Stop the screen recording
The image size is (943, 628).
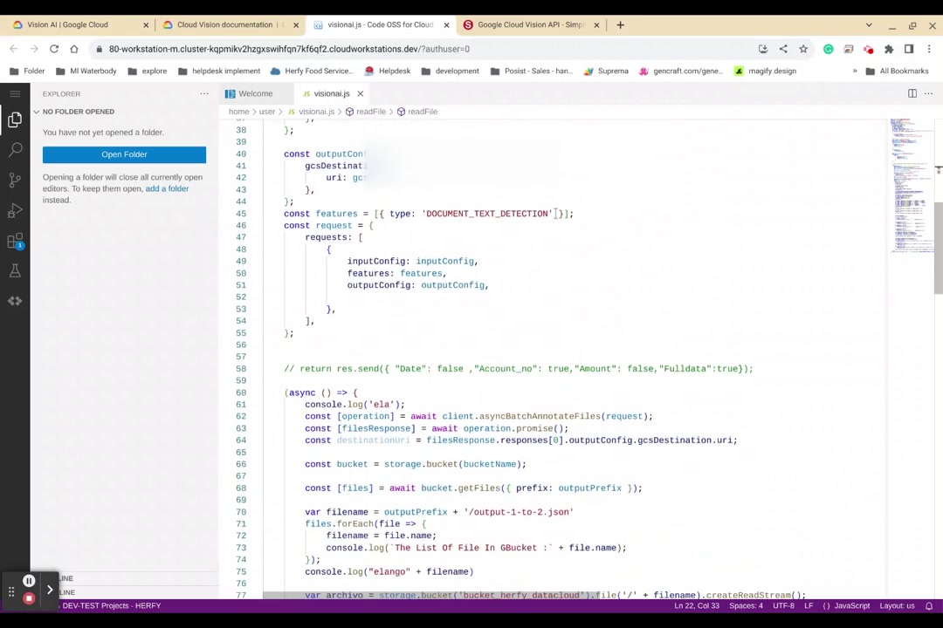click(x=28, y=598)
